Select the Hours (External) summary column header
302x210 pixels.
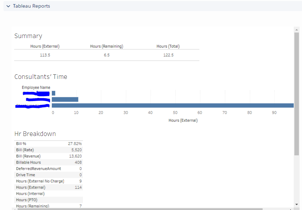tap(45, 46)
